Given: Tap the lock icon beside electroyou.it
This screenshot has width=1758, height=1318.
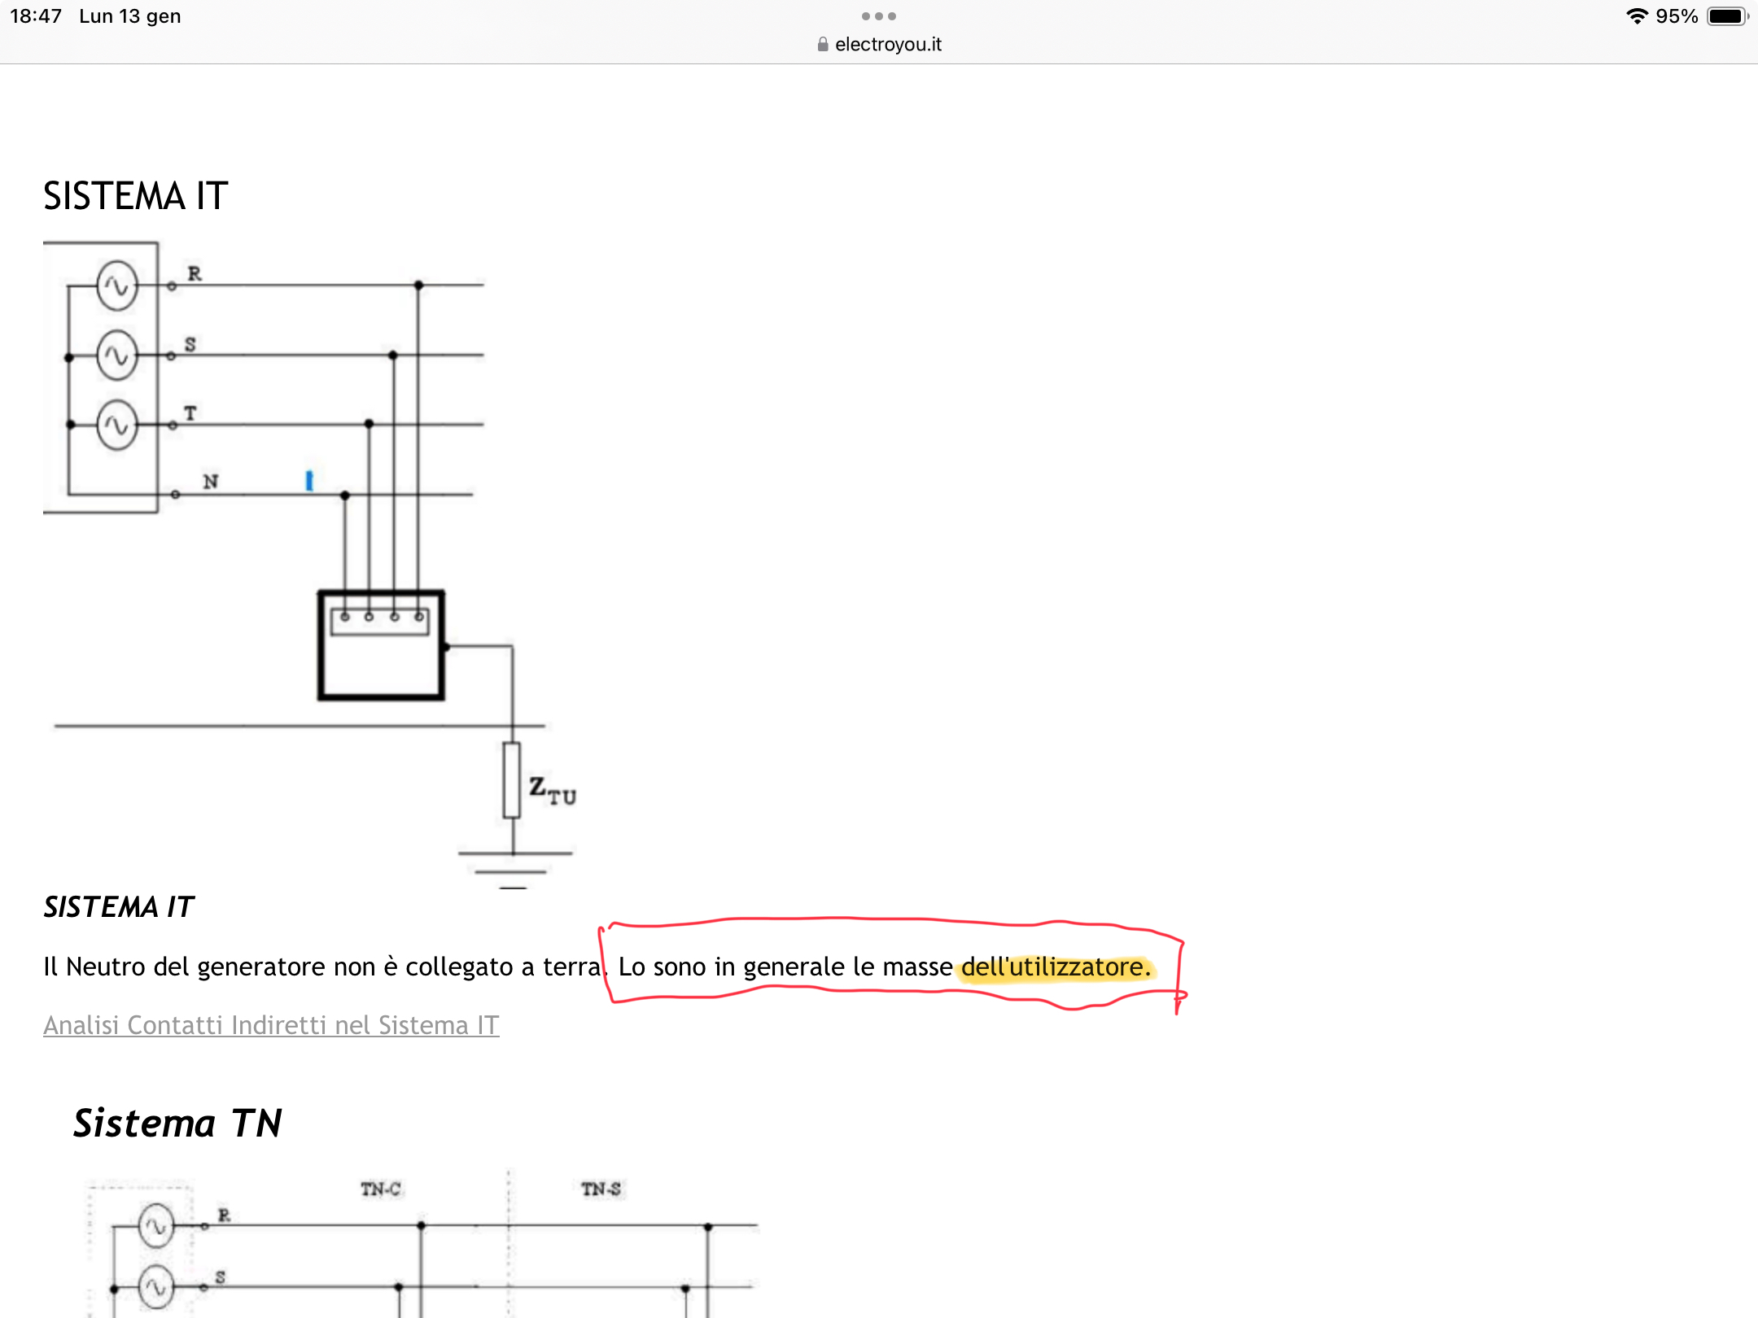Looking at the screenshot, I should (823, 45).
